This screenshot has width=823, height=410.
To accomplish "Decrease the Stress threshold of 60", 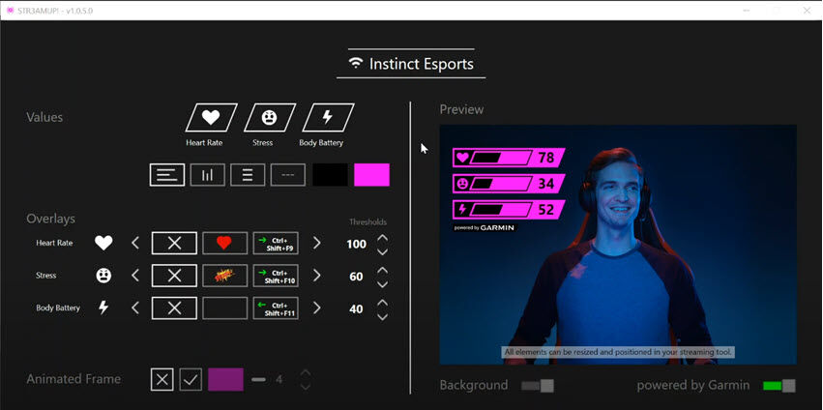I will pos(383,284).
